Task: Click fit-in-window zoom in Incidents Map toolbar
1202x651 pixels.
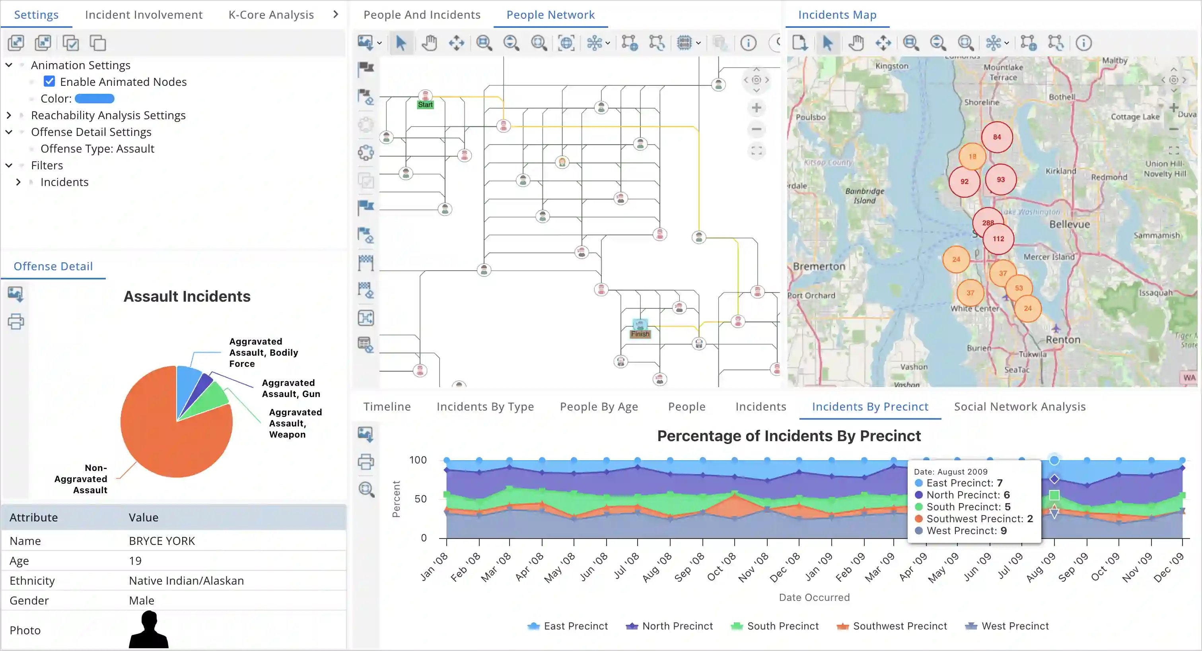Action: (965, 43)
